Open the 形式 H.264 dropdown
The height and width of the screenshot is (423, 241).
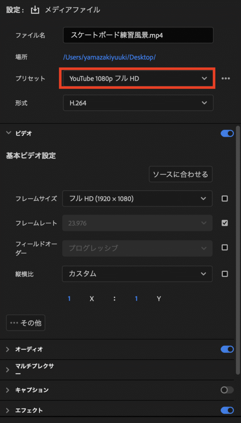pos(138,103)
